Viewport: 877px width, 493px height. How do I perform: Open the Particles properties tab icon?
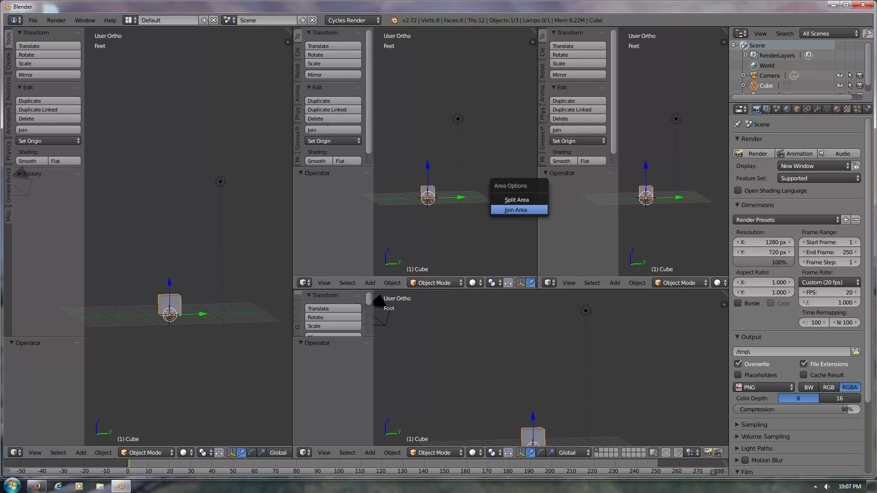pyautogui.click(x=857, y=109)
